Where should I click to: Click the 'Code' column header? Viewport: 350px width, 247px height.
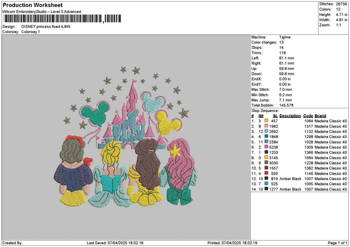[x=308, y=116]
